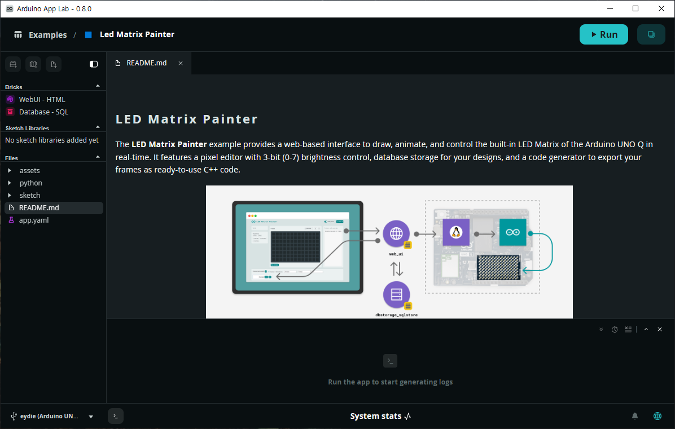The width and height of the screenshot is (675, 429).
Task: Click the Led Matrix Painter title
Action: [137, 34]
